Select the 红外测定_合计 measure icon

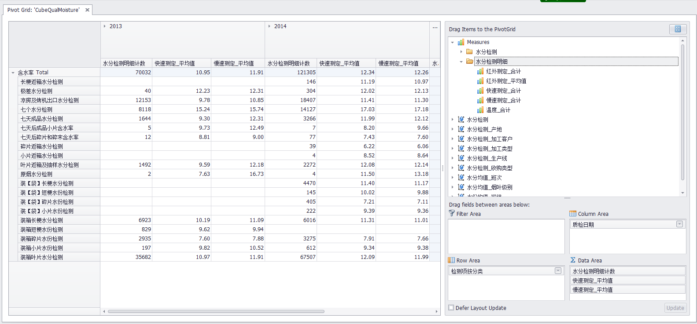coord(480,71)
